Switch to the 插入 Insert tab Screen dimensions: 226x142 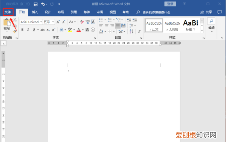(35, 12)
